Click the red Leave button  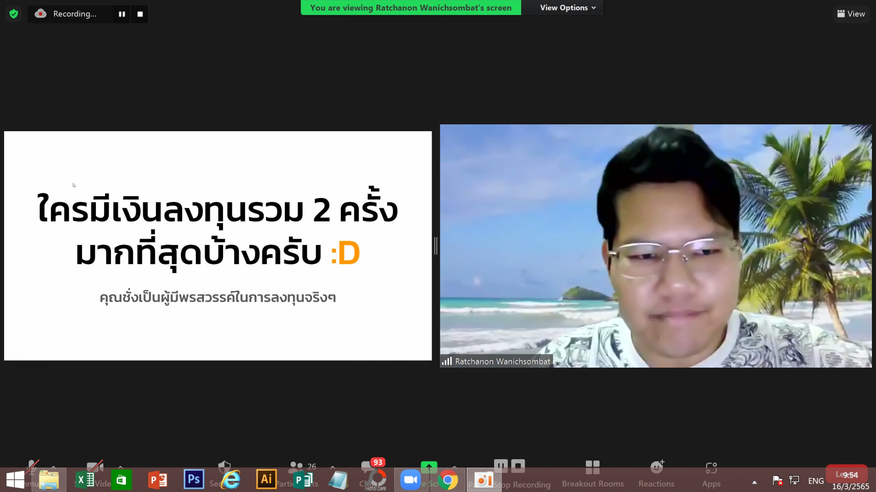pyautogui.click(x=846, y=474)
